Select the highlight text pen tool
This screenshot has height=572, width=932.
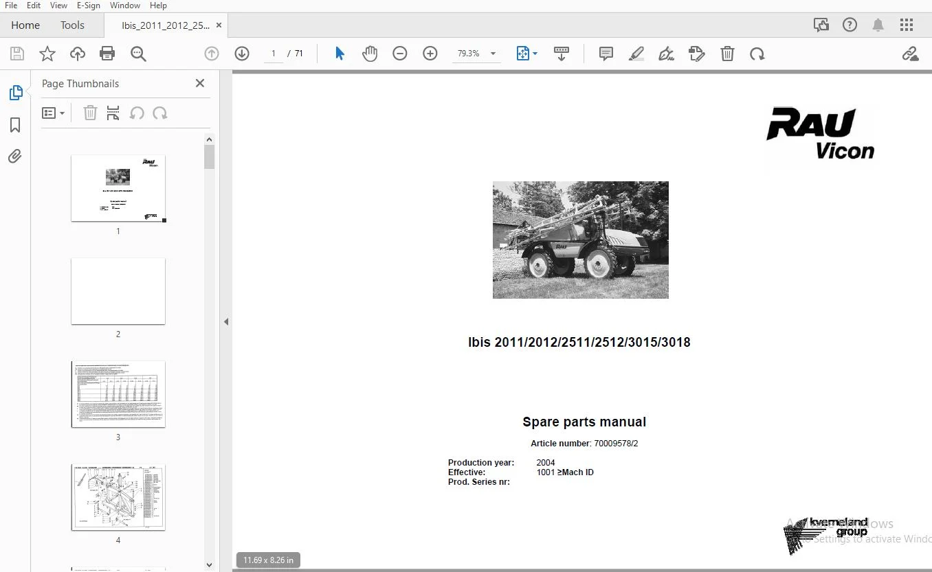click(636, 54)
